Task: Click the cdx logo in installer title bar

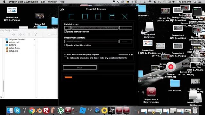Action: [x=62, y=9]
